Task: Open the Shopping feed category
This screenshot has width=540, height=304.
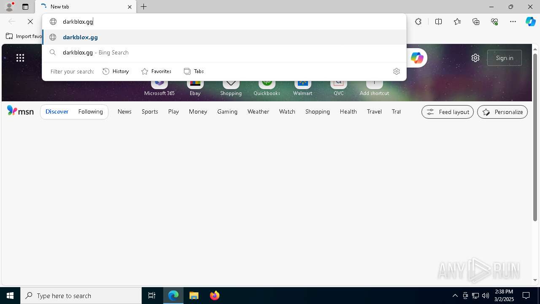Action: click(x=318, y=112)
